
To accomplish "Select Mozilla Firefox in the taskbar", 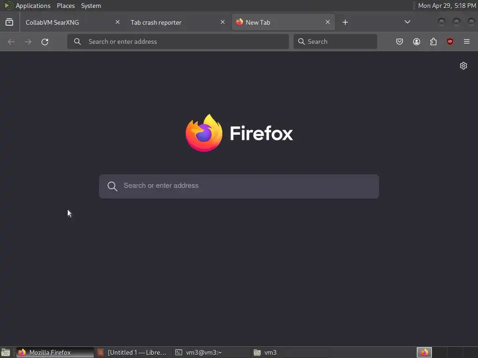I will pos(55,352).
